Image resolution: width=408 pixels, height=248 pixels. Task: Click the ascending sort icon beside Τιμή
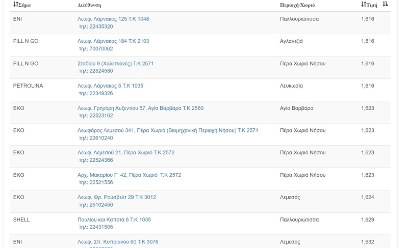point(386,4)
